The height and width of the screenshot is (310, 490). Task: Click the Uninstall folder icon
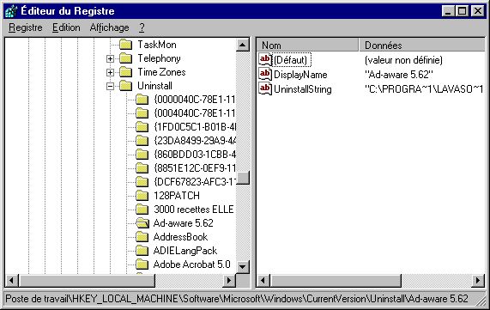(126, 86)
